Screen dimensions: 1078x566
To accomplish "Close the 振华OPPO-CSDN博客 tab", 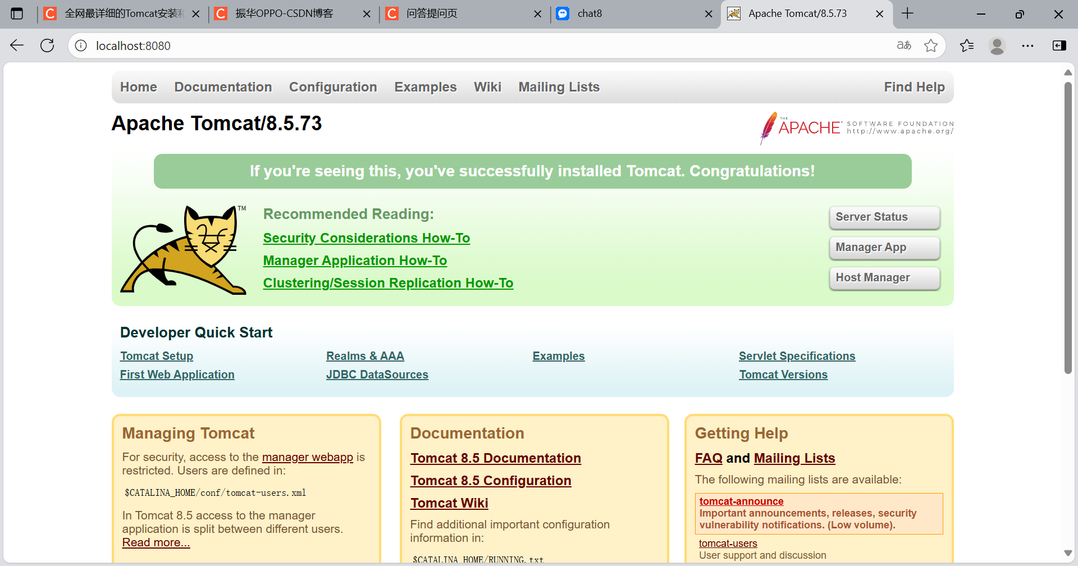I will 367,13.
